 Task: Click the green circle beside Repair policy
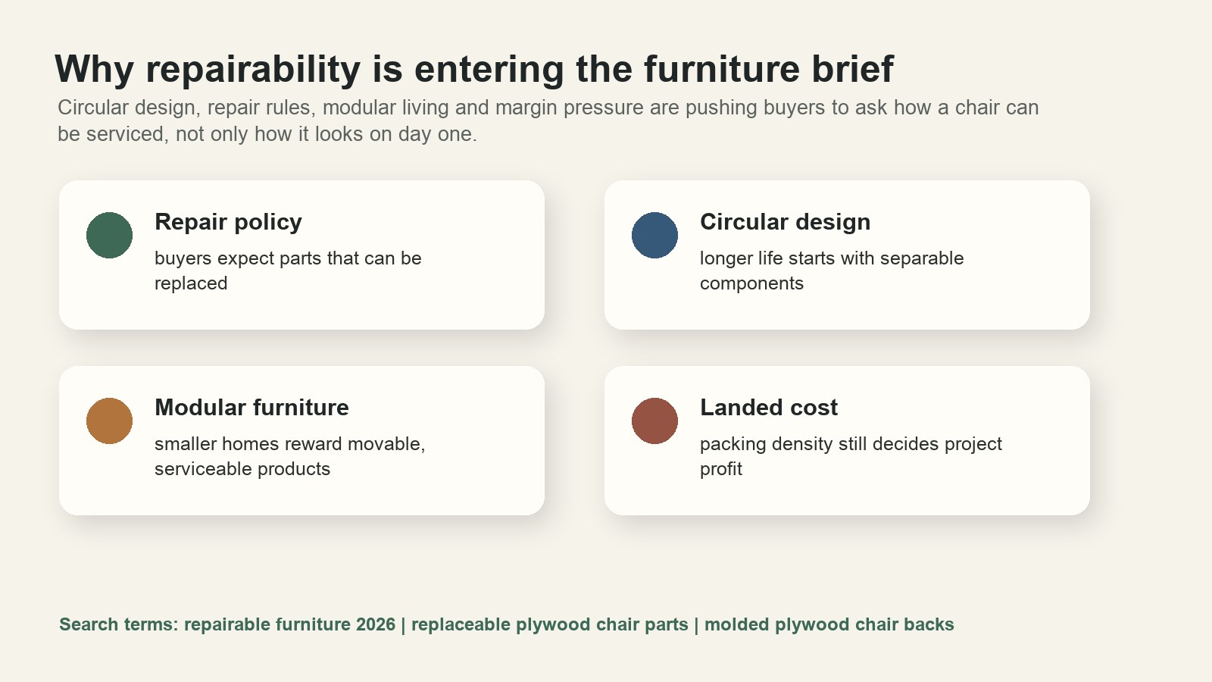click(x=109, y=235)
